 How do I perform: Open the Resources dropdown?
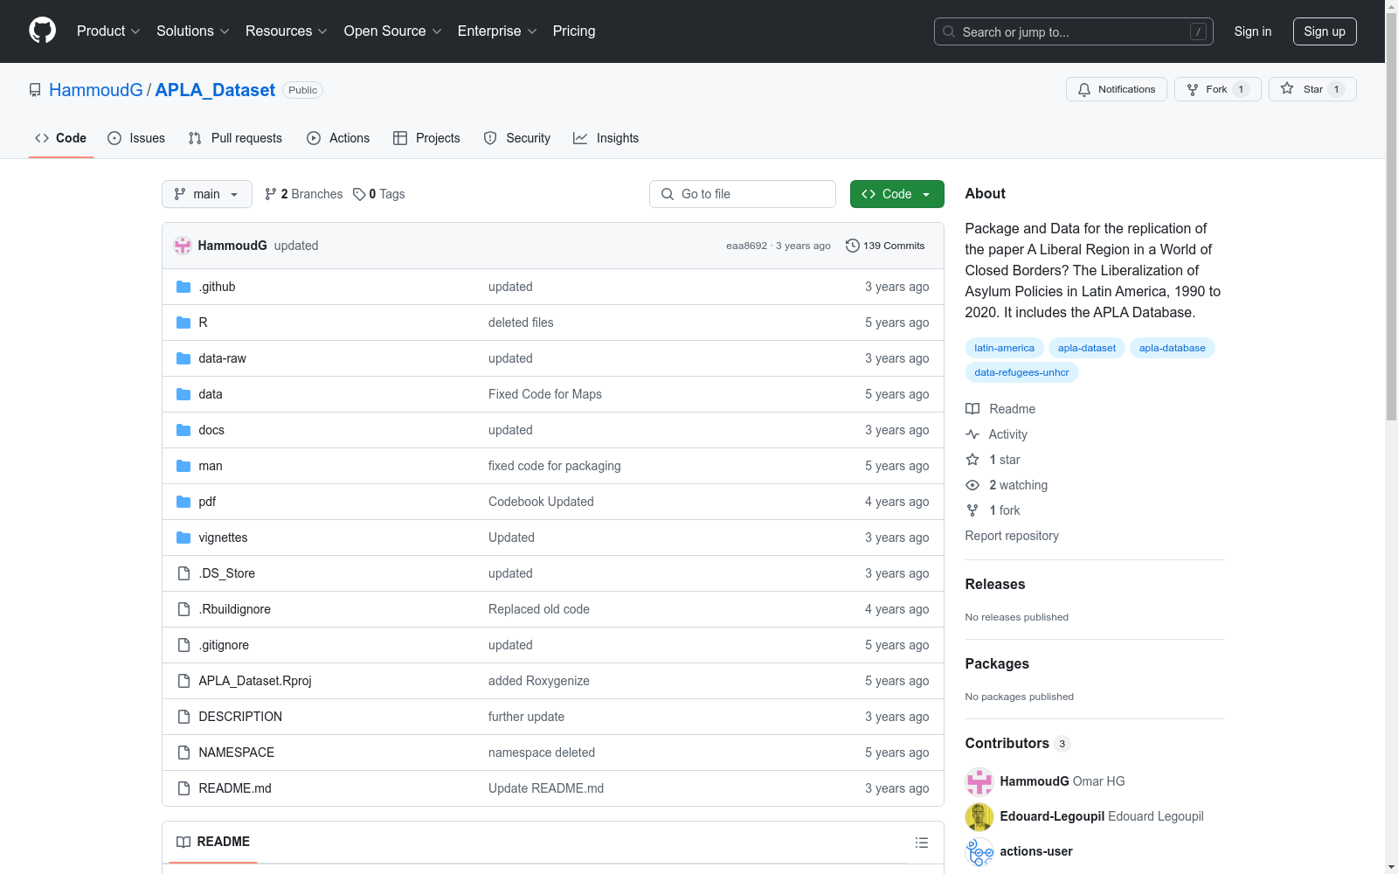tap(287, 31)
